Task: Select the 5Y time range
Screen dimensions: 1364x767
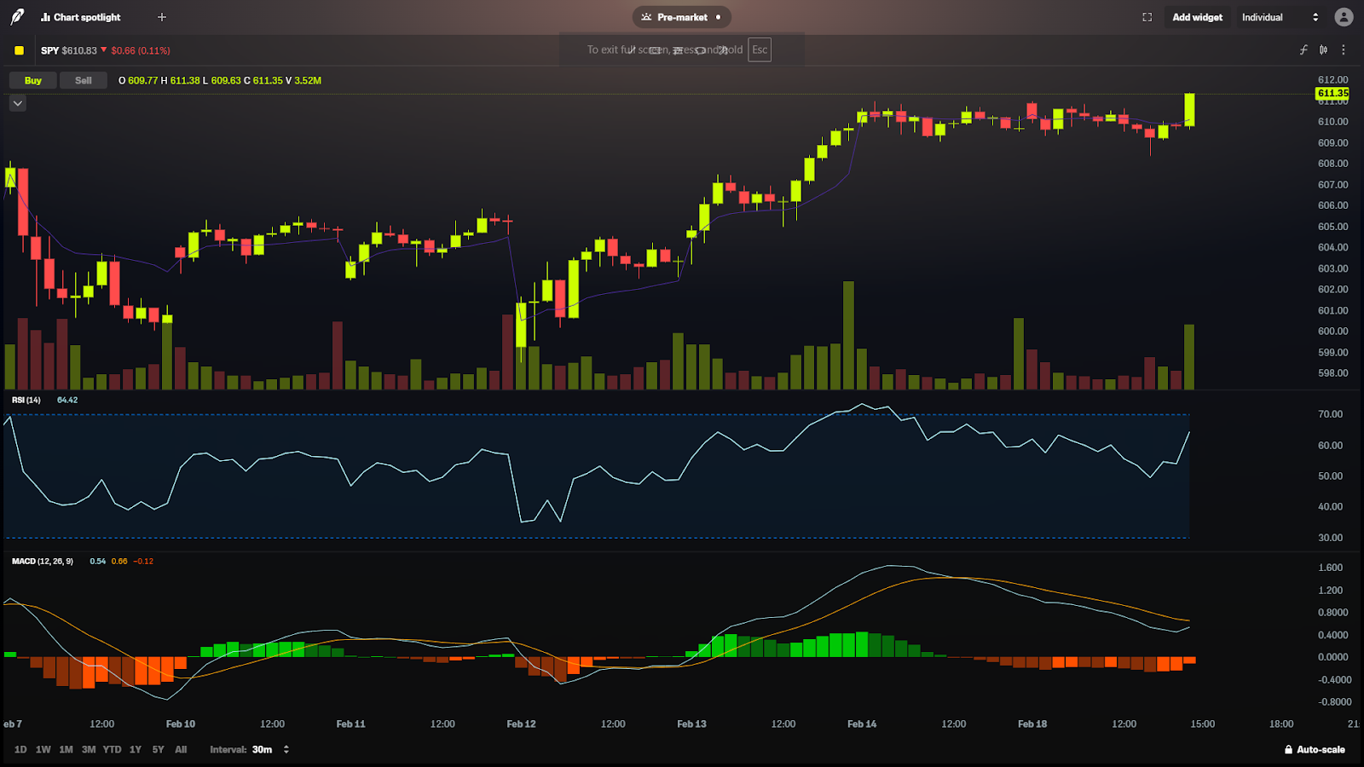Action: pos(159,750)
